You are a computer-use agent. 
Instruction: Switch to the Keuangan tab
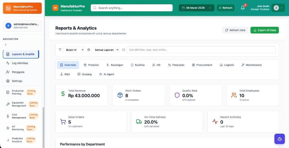(x=115, y=65)
